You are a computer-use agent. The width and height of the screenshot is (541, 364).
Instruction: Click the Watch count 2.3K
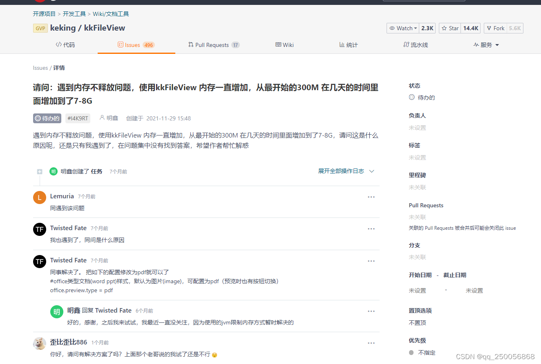(427, 28)
